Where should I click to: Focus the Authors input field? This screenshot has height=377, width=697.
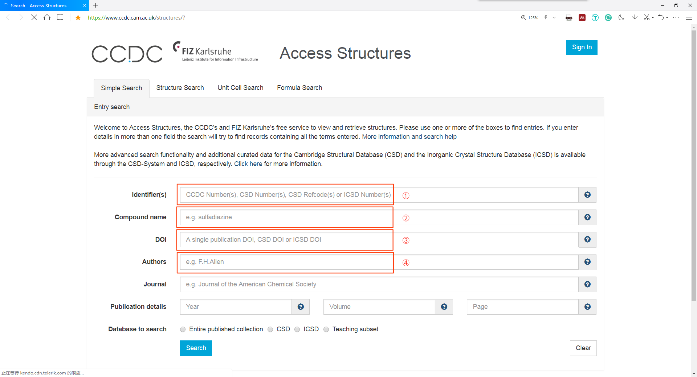(379, 262)
